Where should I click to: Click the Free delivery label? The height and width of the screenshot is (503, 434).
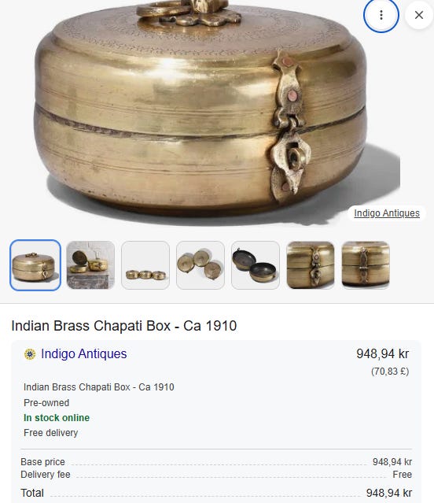coord(51,433)
